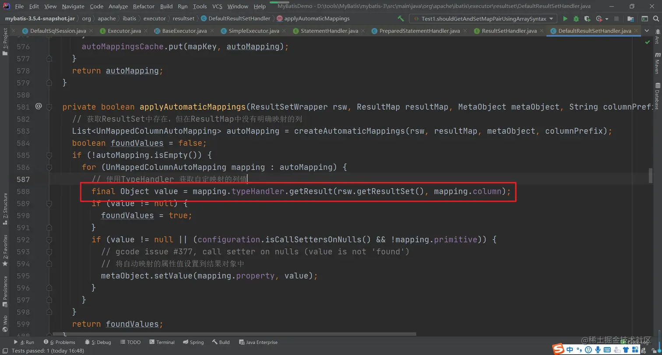Click the Sogou S input method logo
The width and height of the screenshot is (662, 355).
tap(558, 349)
